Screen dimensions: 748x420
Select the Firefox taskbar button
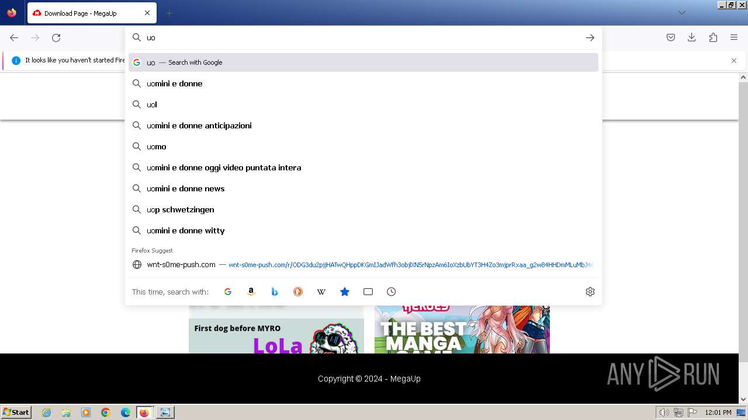coord(144,412)
